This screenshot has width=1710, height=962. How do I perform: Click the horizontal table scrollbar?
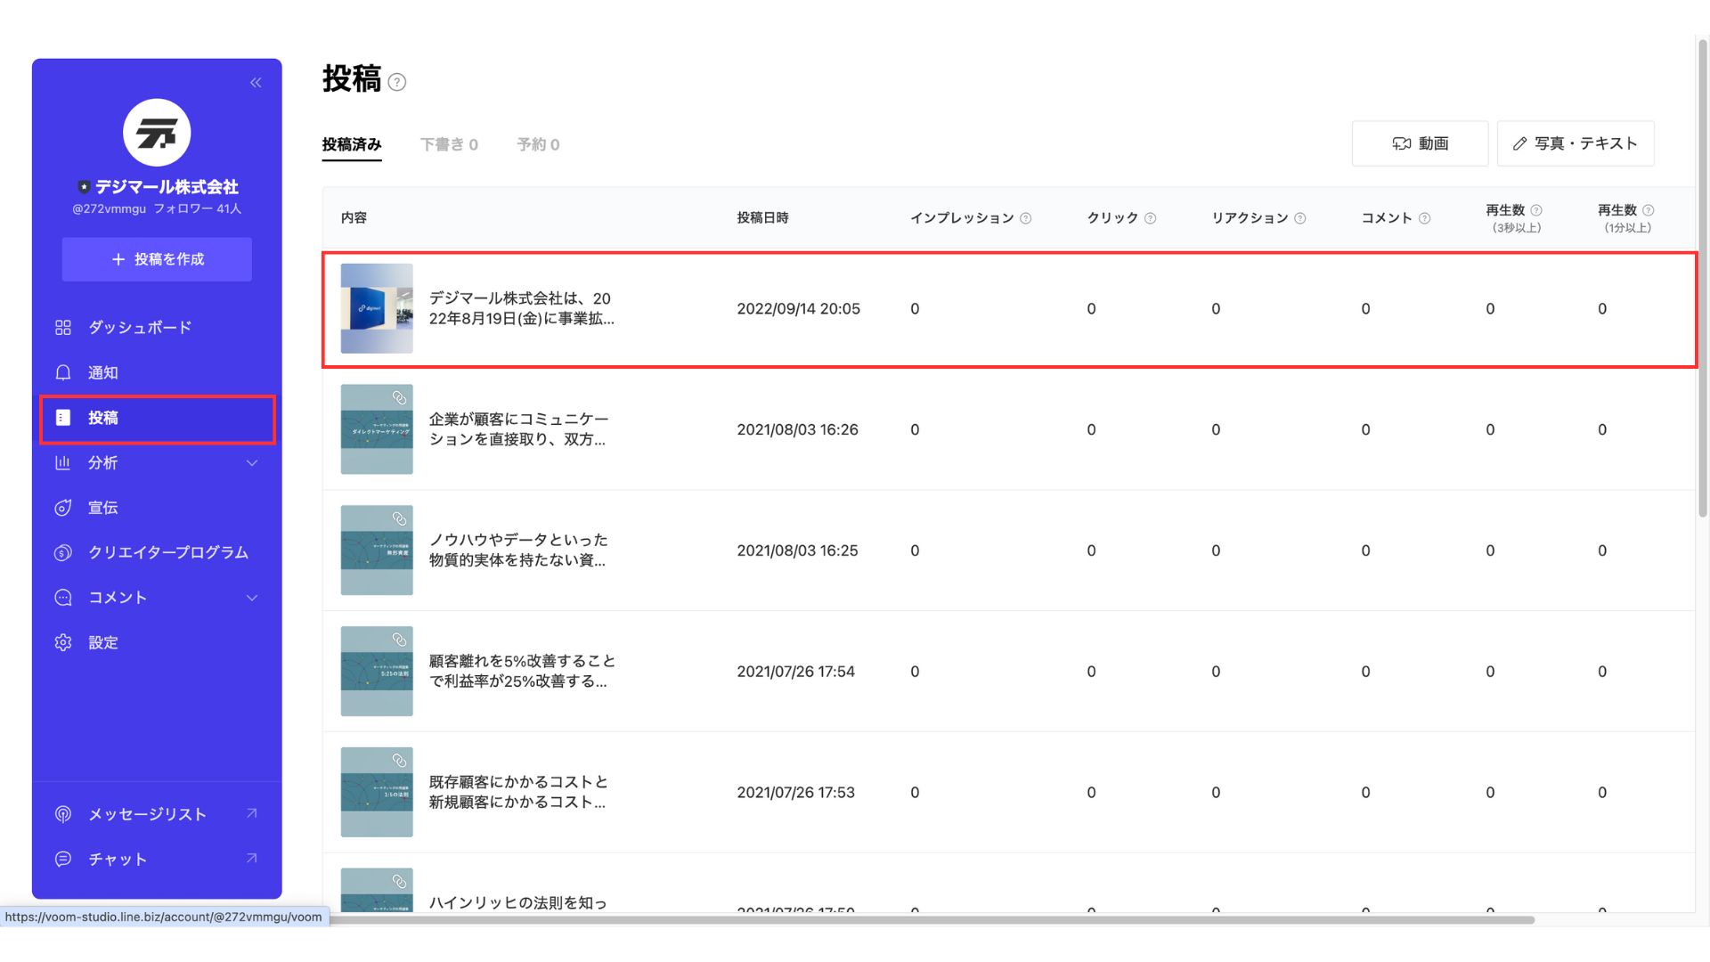[932, 919]
